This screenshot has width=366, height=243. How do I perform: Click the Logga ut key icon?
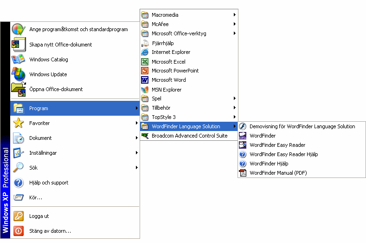coord(19,216)
